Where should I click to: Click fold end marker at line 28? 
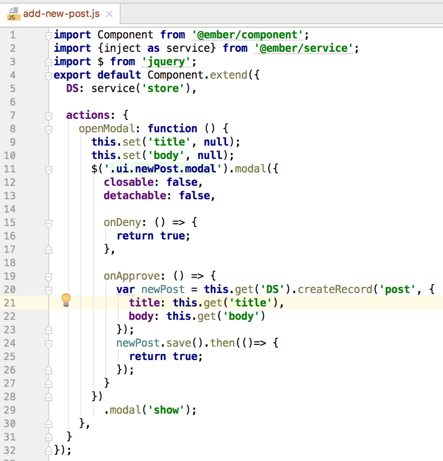coord(49,397)
